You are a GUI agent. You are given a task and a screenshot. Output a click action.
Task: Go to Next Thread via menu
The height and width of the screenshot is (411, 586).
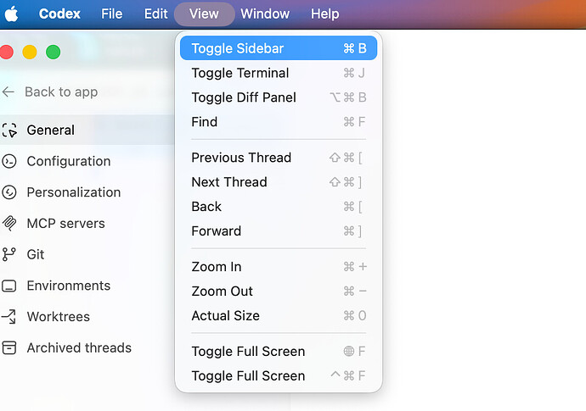coord(279,182)
